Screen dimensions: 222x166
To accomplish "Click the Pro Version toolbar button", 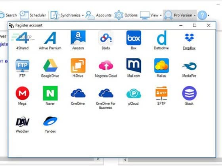I will point(178,15).
